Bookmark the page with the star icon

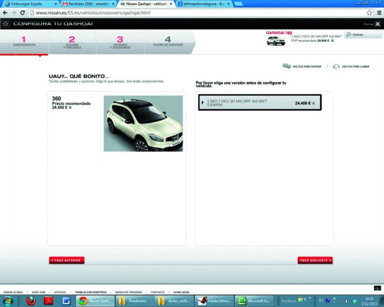click(x=369, y=13)
